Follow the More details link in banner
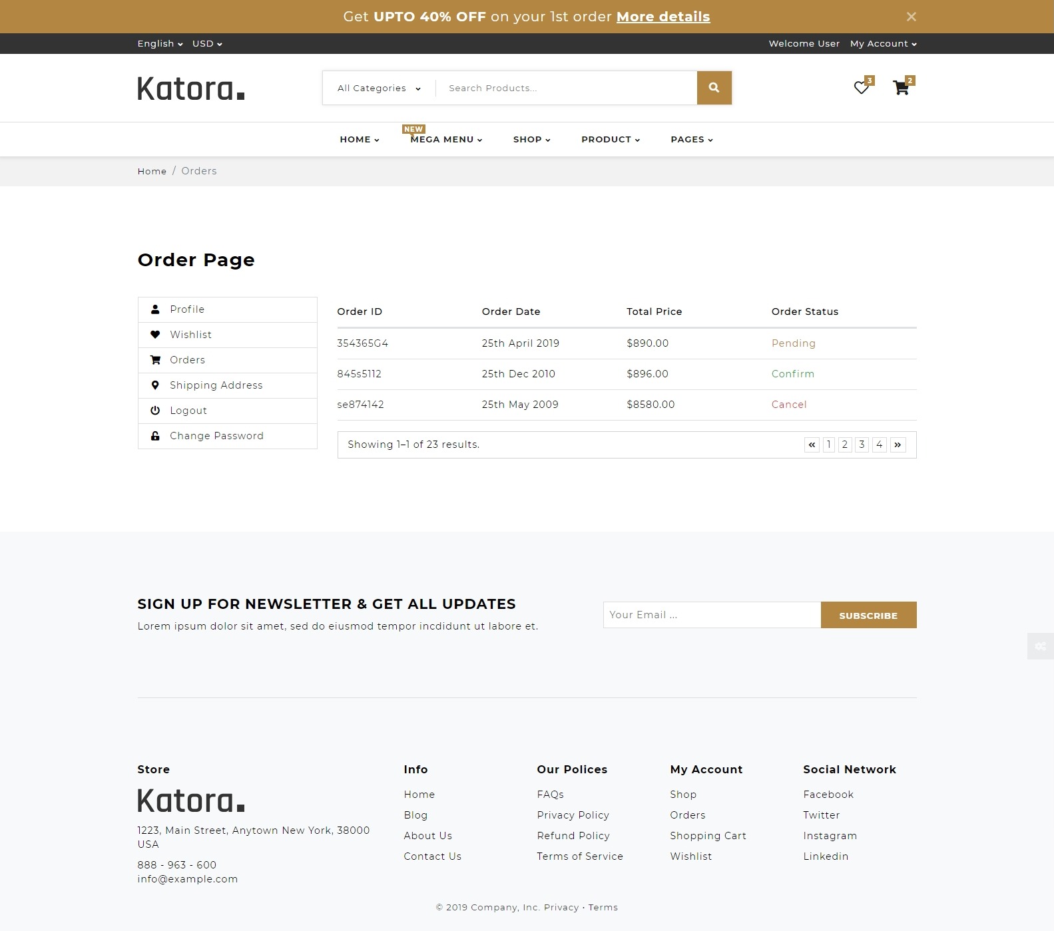1054x931 pixels. (x=663, y=17)
